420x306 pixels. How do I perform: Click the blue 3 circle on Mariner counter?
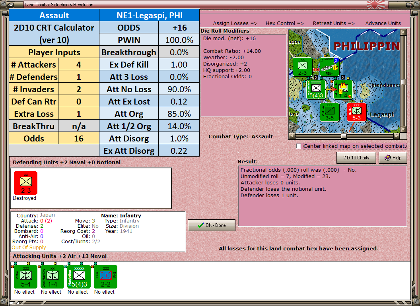(x=336, y=60)
